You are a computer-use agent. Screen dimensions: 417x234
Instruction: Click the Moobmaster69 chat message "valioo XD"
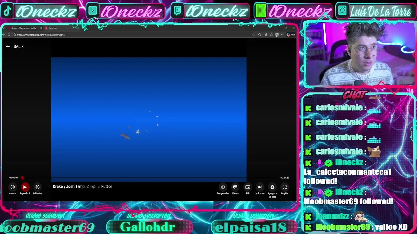(x=391, y=227)
